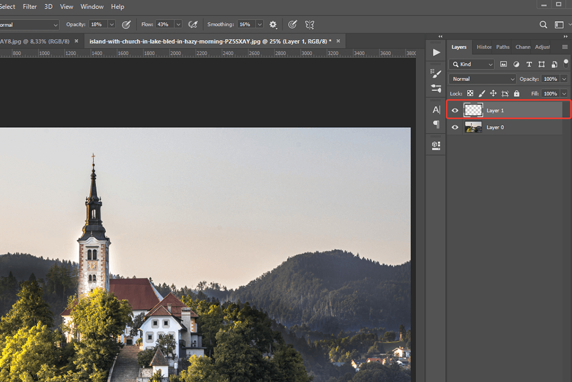Click lock transparent pixels icon
Viewport: 572px width, 382px height.
click(470, 94)
